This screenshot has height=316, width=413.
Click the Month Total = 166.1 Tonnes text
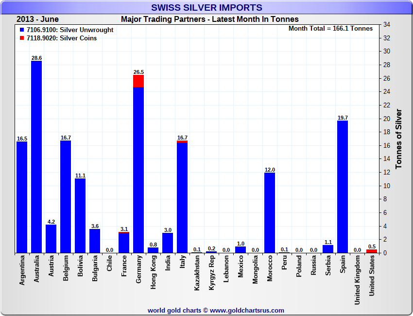[330, 29]
